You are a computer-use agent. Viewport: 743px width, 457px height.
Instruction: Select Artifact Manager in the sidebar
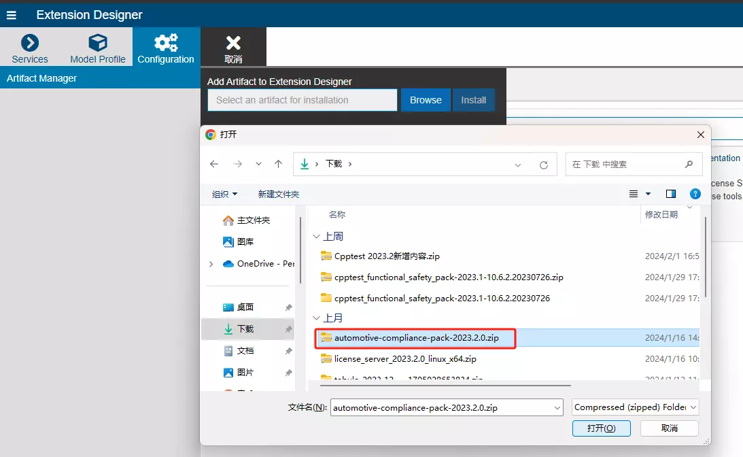point(41,78)
